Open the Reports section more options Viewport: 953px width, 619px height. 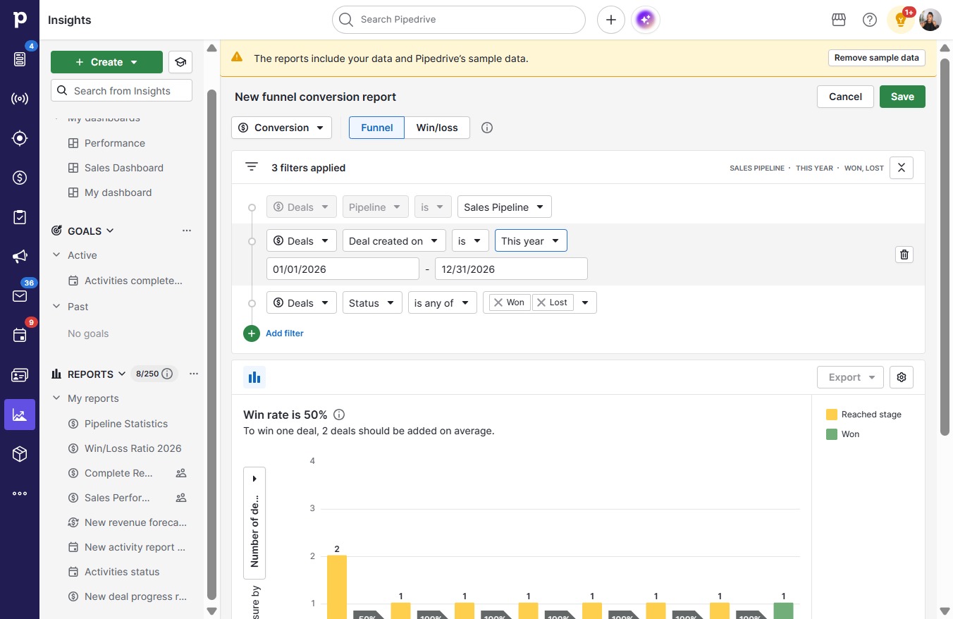pos(194,374)
